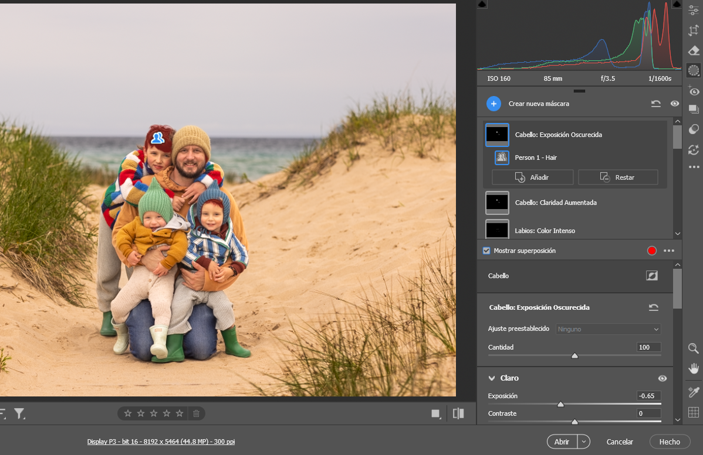Viewport: 703px width, 455px height.
Task: Toggle the grid overlay icon
Action: pyautogui.click(x=694, y=412)
